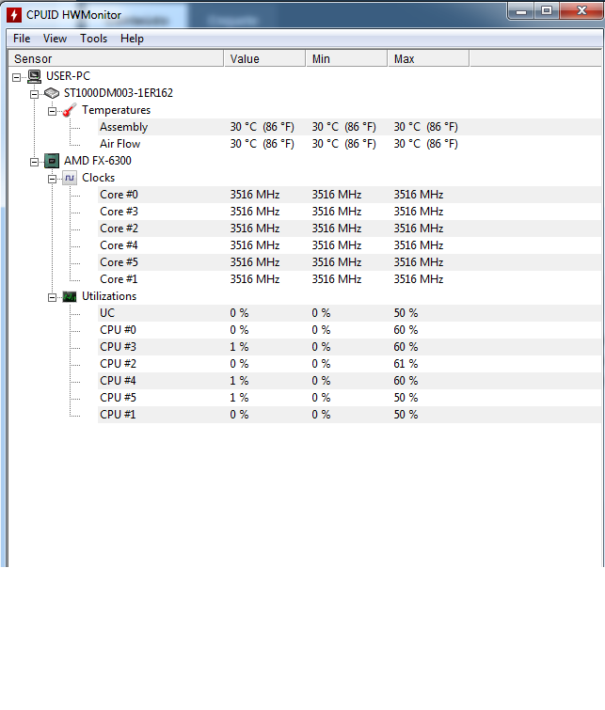Click the CPUID HWMonitor lightning logo icon

pyautogui.click(x=14, y=15)
